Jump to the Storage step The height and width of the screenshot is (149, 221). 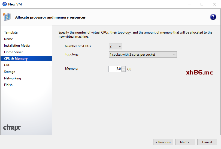[x=10, y=72]
